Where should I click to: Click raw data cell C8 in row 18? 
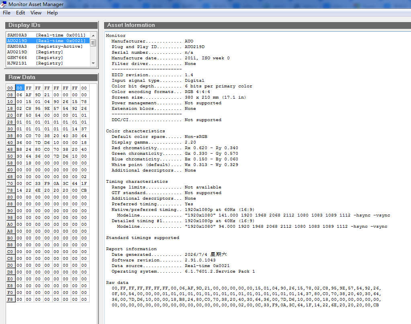pyautogui.click(x=29, y=108)
